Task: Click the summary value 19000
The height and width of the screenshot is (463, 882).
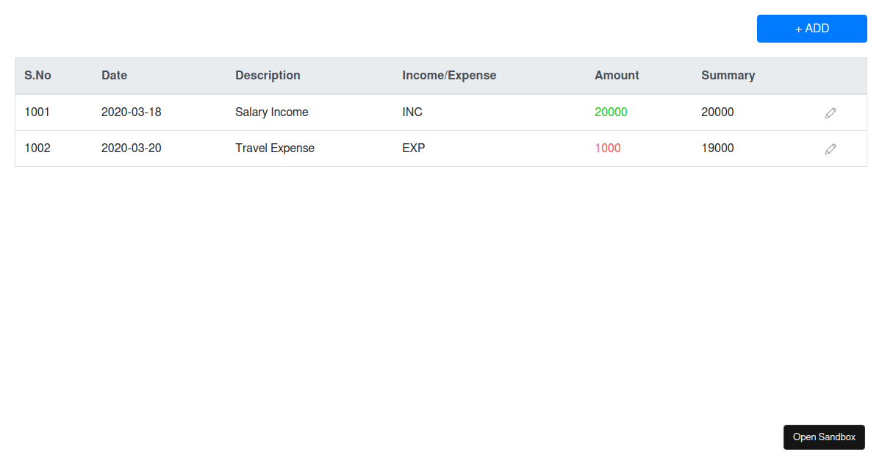Action: (x=717, y=148)
